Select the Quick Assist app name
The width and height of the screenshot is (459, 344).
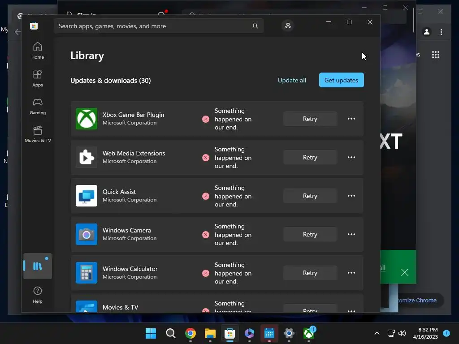(x=119, y=192)
